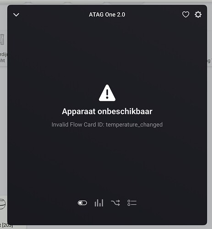This screenshot has height=229, width=212.
Task: Dismiss panel by clicking dimmed backdrop below it
Action: tap(107, 227)
